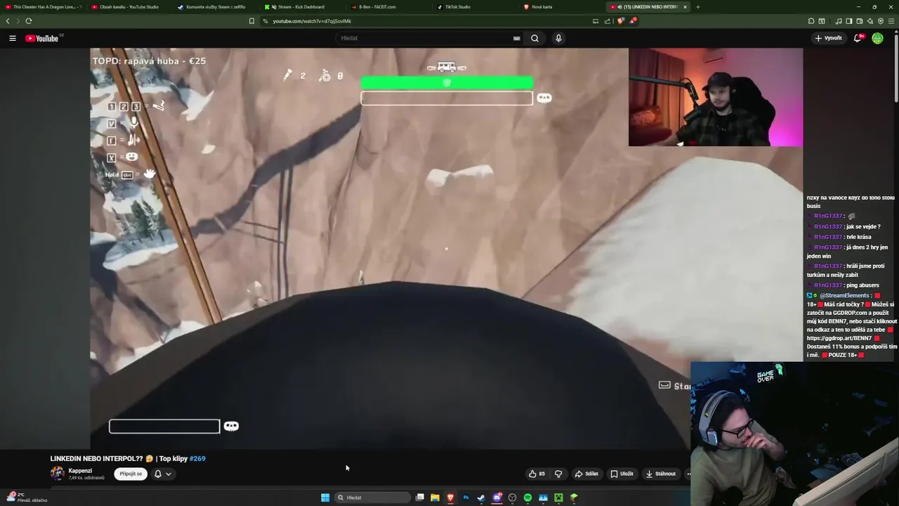
Task: Reload the page
Action: (x=28, y=21)
